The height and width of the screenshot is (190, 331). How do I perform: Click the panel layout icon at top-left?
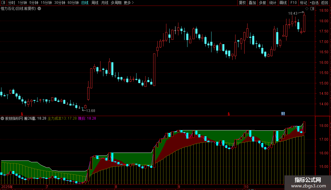pos(3,3)
